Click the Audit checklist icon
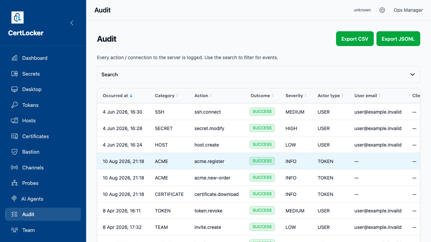Image resolution: width=431 pixels, height=242 pixels. click(14, 214)
